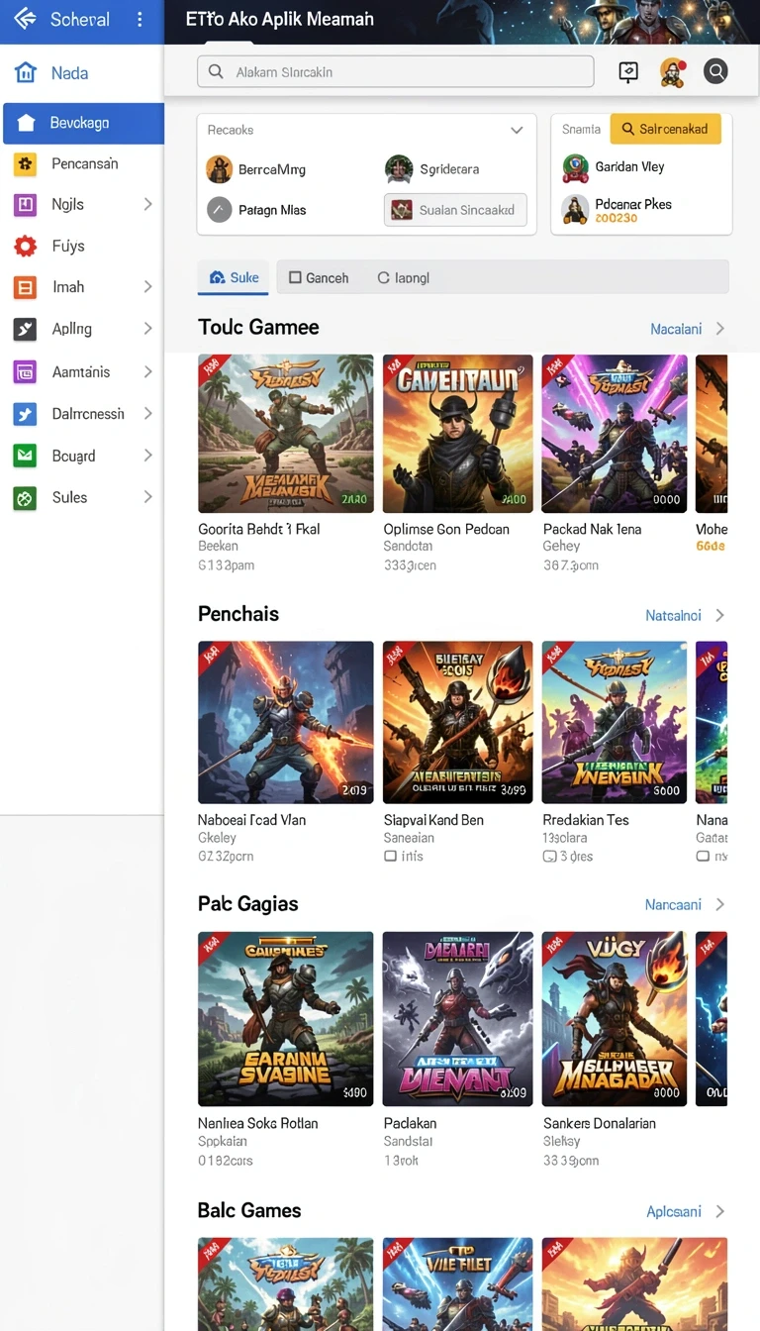760x1331 pixels.
Task: Open the Goorita Behdt game thumbnail
Action: click(x=285, y=433)
